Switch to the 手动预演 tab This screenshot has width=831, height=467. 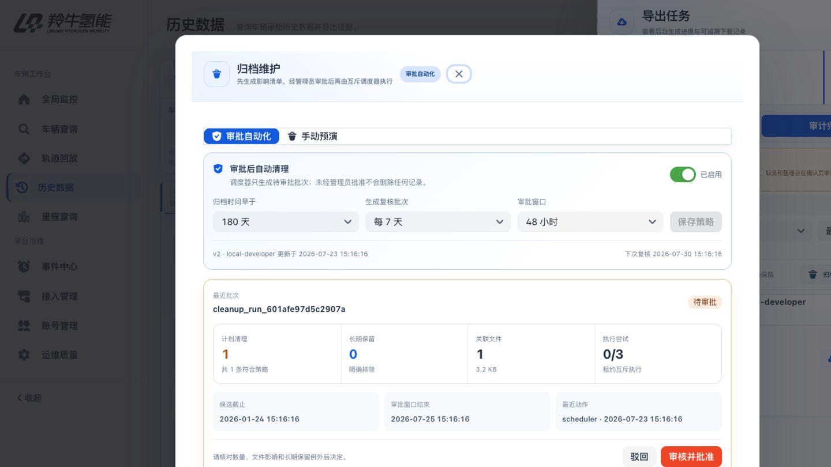312,136
